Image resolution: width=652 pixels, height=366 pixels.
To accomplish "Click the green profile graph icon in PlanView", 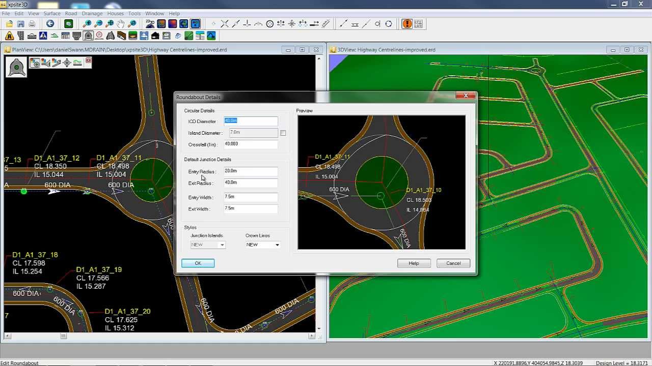I will coord(77,63).
